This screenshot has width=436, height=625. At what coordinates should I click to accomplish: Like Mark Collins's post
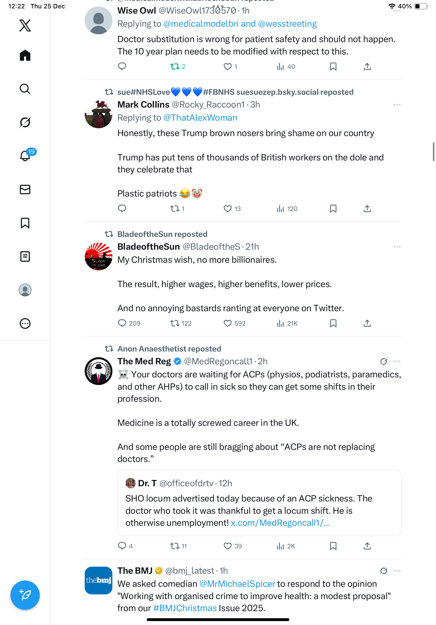coord(227,209)
